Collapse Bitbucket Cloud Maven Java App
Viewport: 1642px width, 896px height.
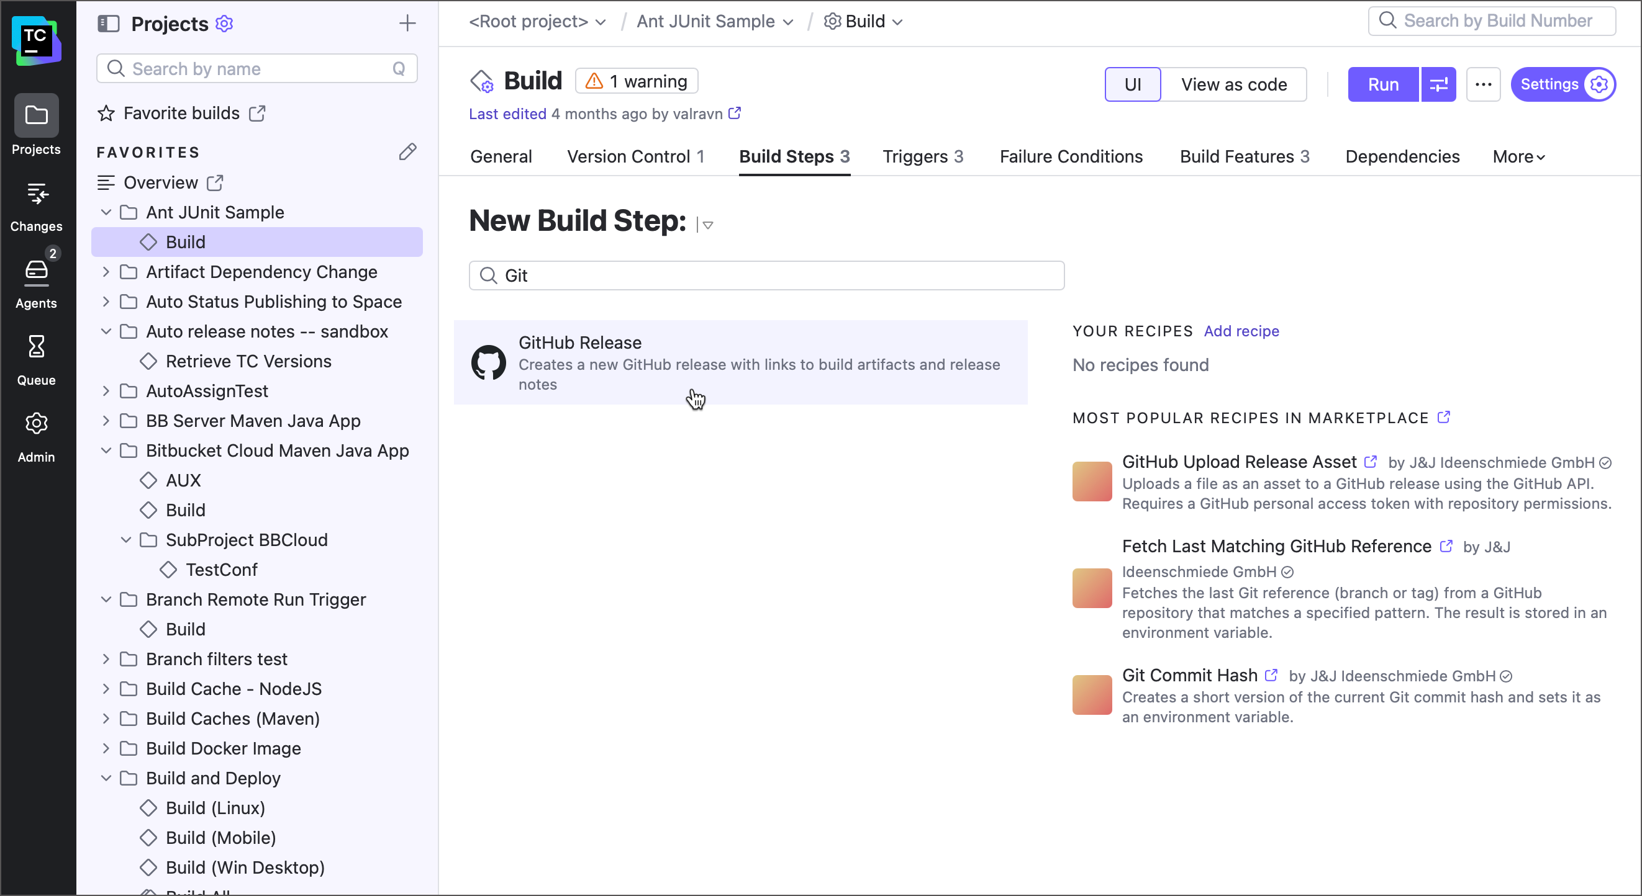[106, 450]
